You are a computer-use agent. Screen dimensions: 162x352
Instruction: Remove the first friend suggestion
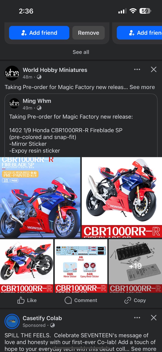pos(88,33)
